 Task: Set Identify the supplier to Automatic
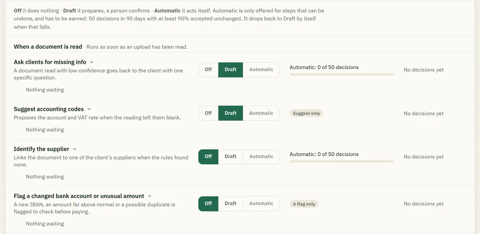click(x=261, y=157)
